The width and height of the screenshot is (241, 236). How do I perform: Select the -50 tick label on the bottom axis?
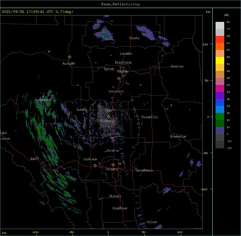[x=71, y=232]
